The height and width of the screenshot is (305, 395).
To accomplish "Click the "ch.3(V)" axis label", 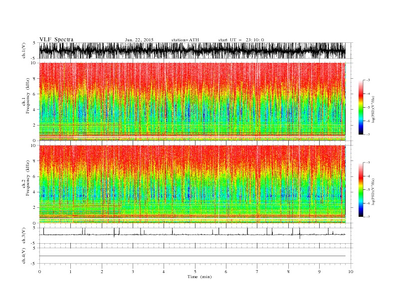I will click(24, 236).
